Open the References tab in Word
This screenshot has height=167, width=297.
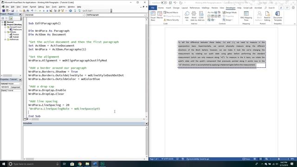click(195, 8)
